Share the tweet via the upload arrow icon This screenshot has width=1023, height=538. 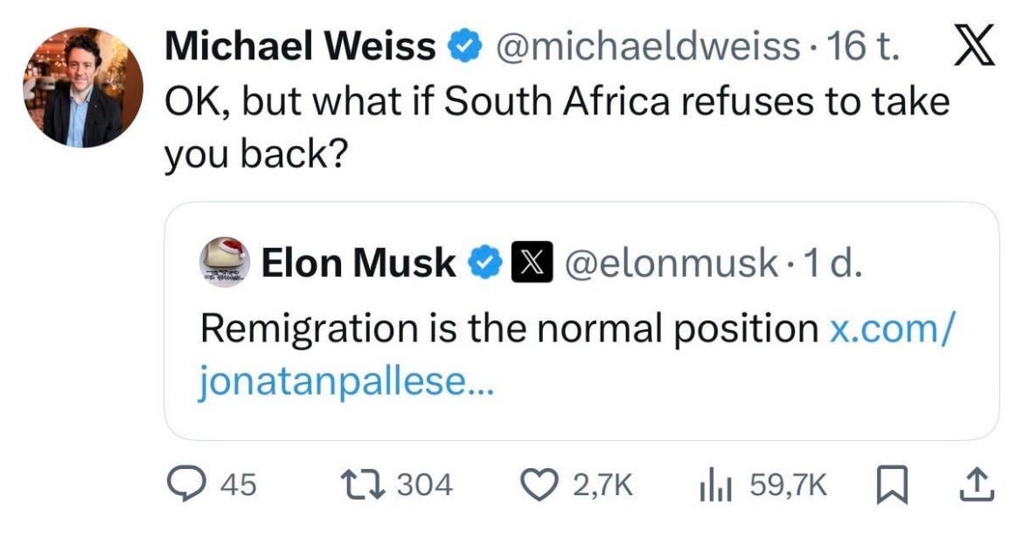point(979,484)
